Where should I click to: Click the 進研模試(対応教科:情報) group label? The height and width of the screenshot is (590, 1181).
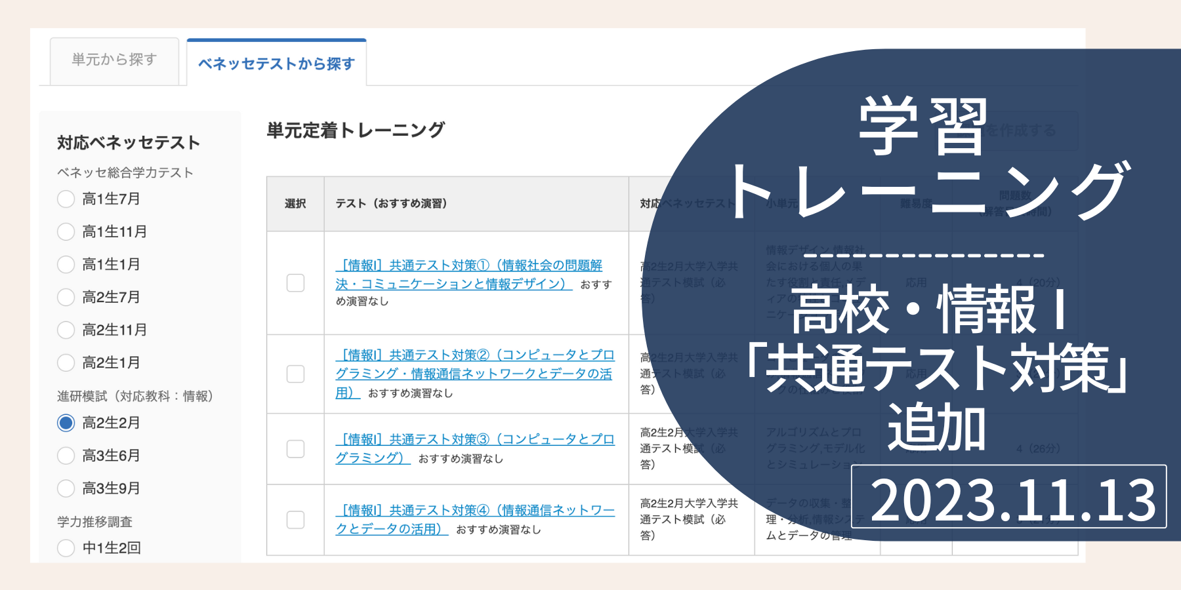pyautogui.click(x=135, y=396)
